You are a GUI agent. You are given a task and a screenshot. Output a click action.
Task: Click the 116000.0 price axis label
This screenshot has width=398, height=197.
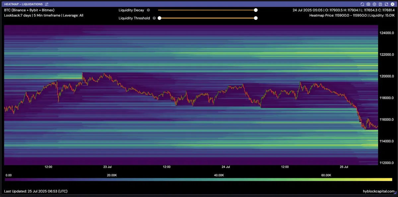click(x=387, y=120)
